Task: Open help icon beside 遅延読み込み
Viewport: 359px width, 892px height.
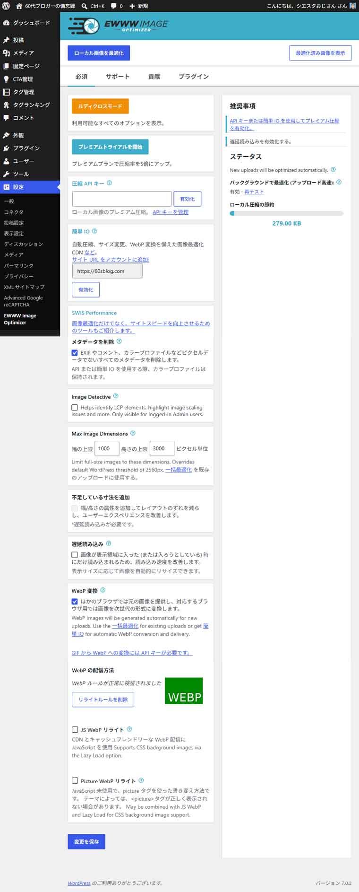Action: point(109,544)
